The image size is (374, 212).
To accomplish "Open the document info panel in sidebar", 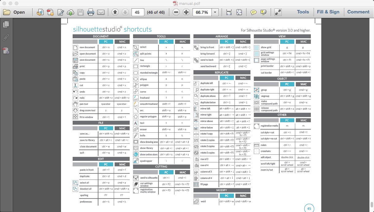I will coord(6,51).
